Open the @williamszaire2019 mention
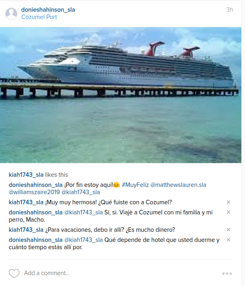 pyautogui.click(x=34, y=192)
